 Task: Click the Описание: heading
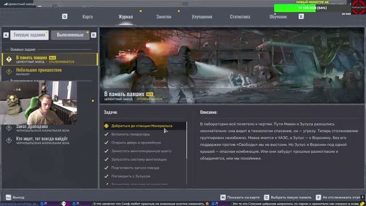coord(208,112)
